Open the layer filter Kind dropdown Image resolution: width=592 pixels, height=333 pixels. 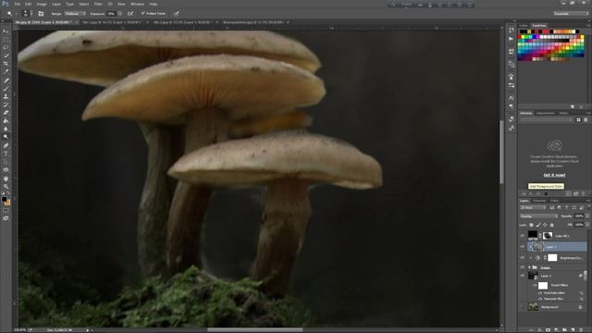pyautogui.click(x=533, y=207)
